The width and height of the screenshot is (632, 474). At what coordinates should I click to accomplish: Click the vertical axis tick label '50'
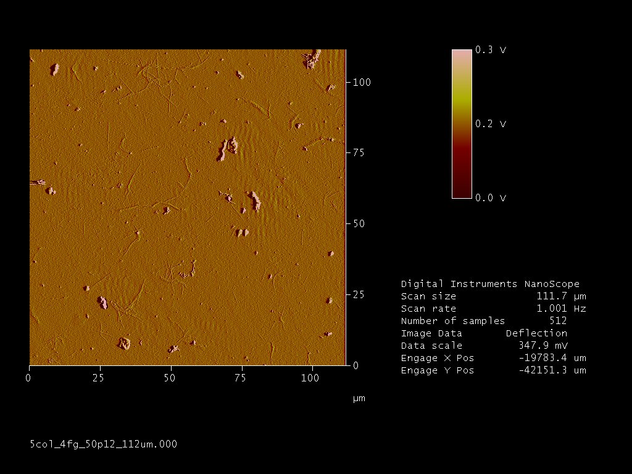pyautogui.click(x=359, y=223)
